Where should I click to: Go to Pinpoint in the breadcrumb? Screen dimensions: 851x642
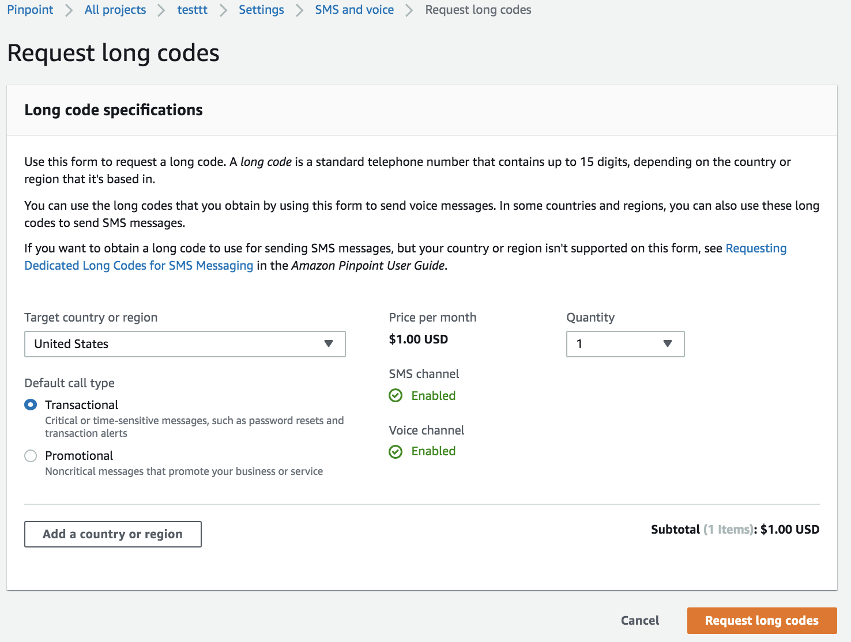click(x=30, y=10)
